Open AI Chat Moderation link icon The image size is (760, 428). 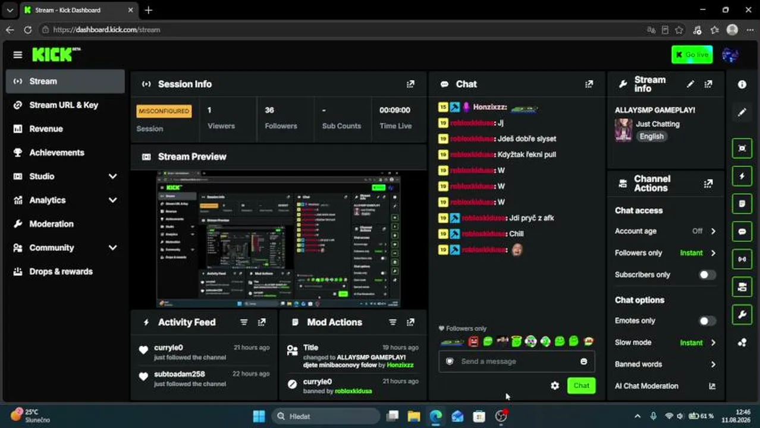[x=712, y=386]
